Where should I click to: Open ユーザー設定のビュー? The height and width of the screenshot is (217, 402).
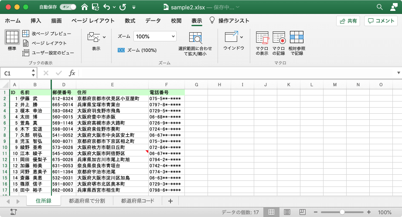[48, 53]
